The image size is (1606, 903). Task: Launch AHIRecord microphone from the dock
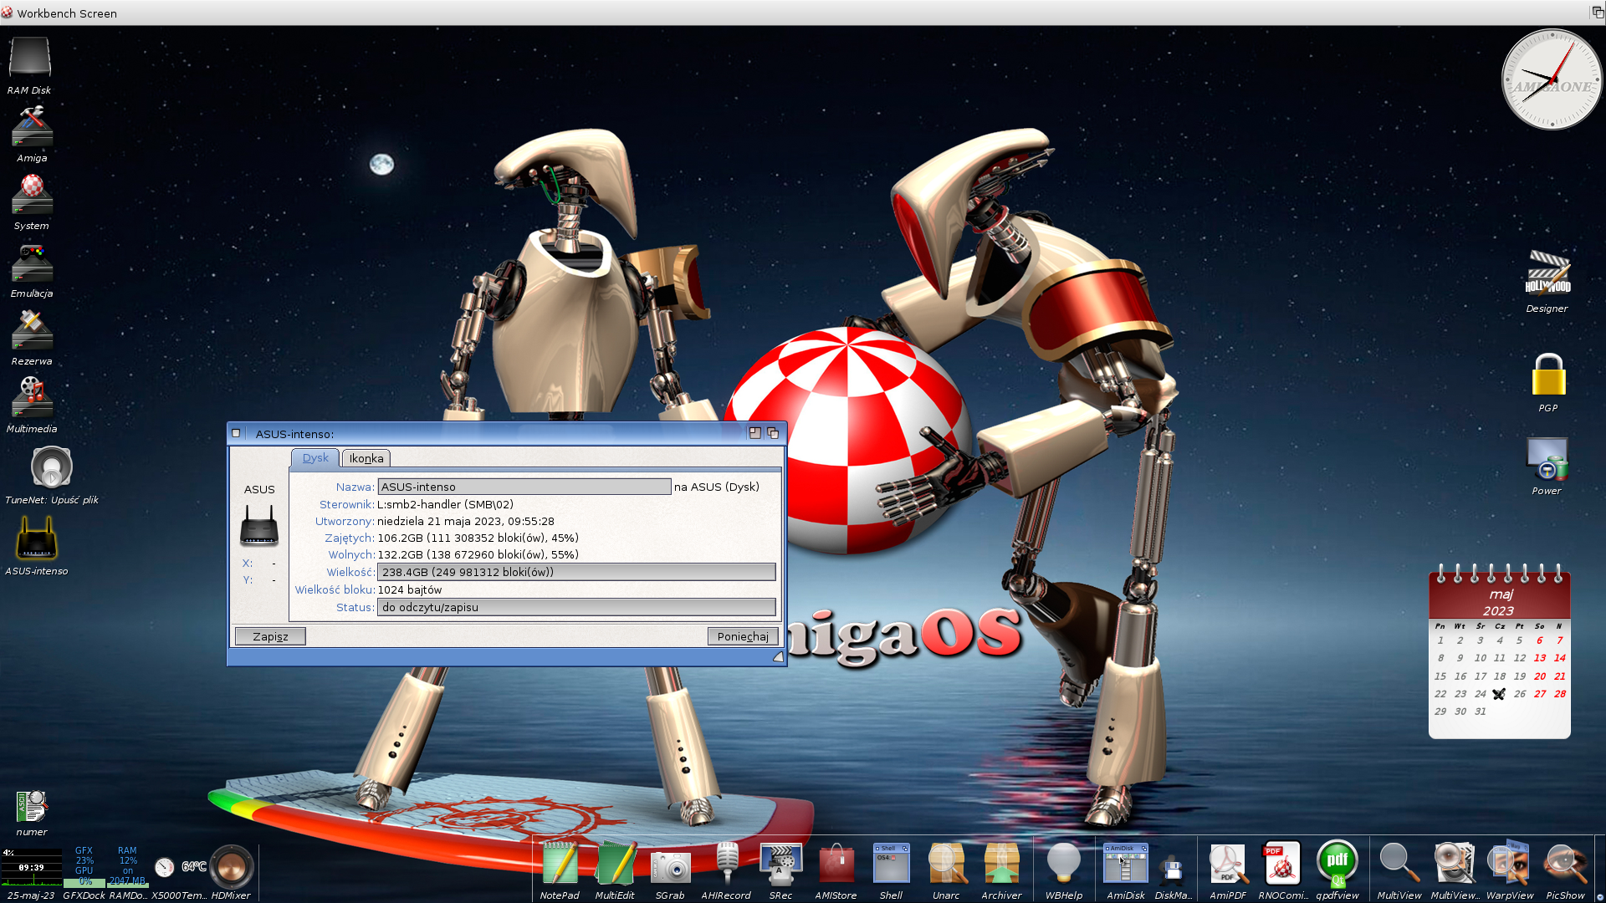[726, 864]
